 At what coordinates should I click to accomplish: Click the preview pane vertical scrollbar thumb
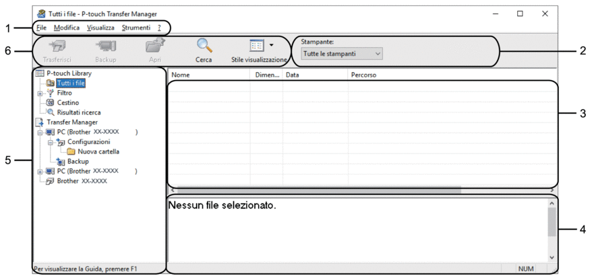(552, 221)
